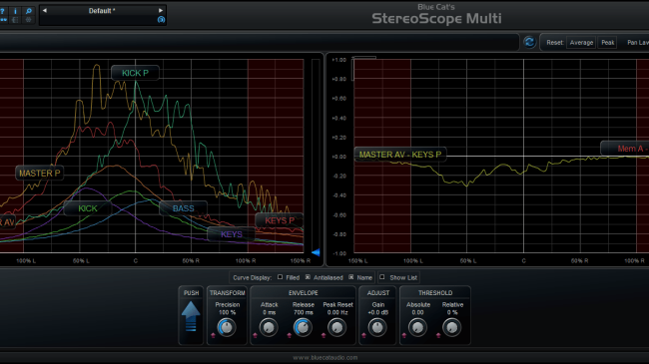649x364 pixels.
Task: Click the Relative threshold knob
Action: click(451, 327)
